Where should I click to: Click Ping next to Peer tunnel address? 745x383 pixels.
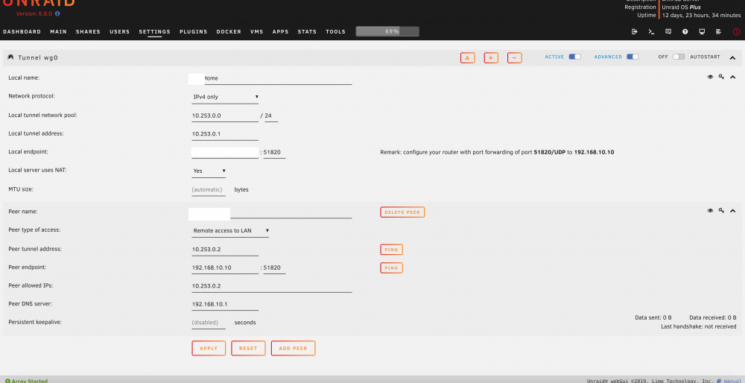pyautogui.click(x=392, y=250)
